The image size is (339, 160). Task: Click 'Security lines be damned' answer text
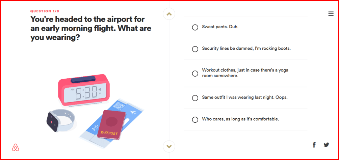point(246,48)
